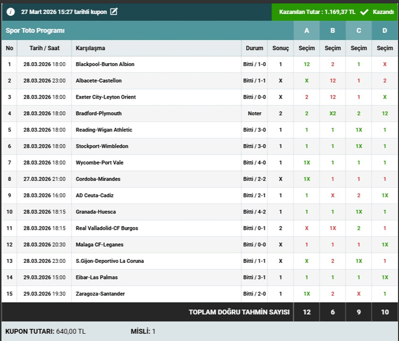The image size is (399, 341).
Task: Click the Kupon Tutarı 640,00 TL text
Action: (45, 331)
